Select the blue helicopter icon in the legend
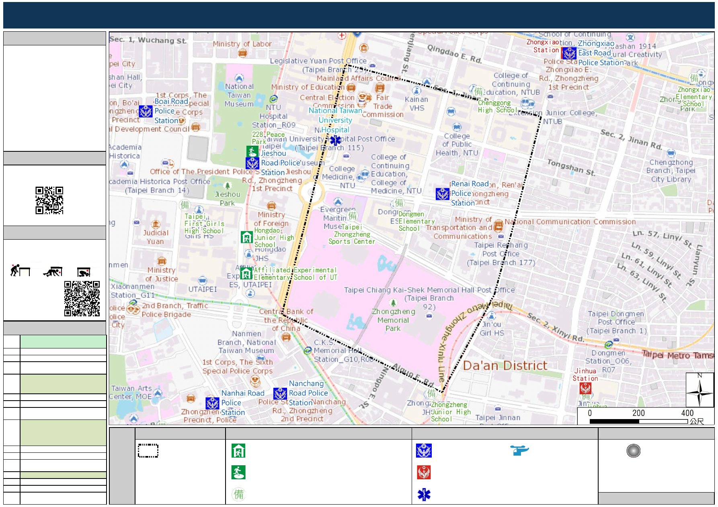Viewport: 718px width, 507px height. tap(519, 450)
